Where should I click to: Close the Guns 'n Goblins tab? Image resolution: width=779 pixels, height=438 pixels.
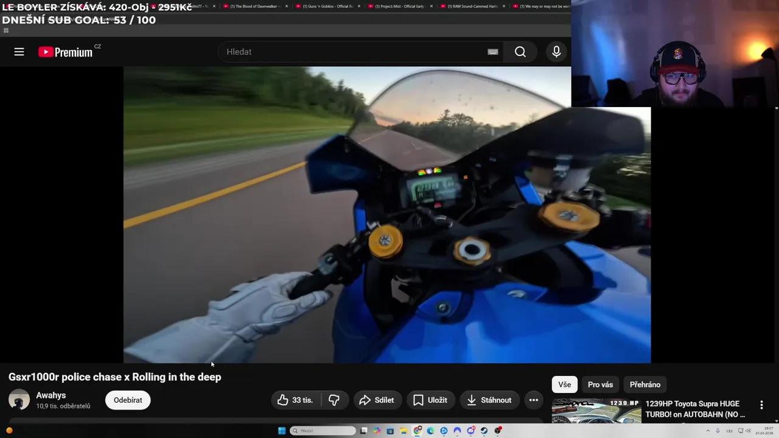click(x=359, y=6)
